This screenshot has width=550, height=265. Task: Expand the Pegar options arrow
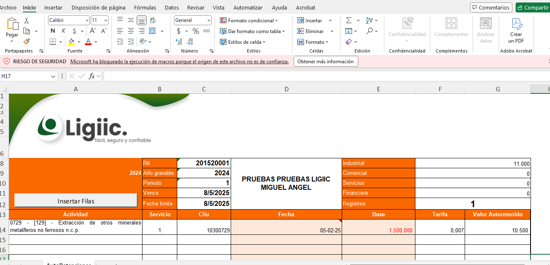[x=12, y=41]
